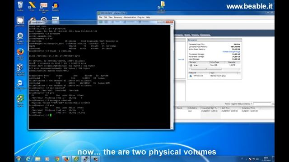289x162 pixels.
Task: Click the Consumed Host CPU value
Action: click(237, 44)
